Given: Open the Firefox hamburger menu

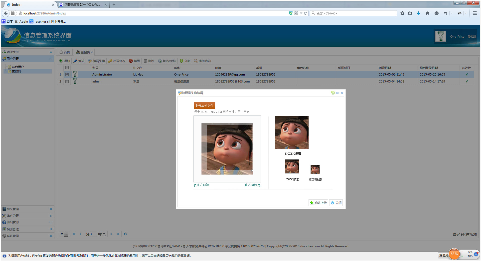Looking at the screenshot, I should click(x=475, y=13).
